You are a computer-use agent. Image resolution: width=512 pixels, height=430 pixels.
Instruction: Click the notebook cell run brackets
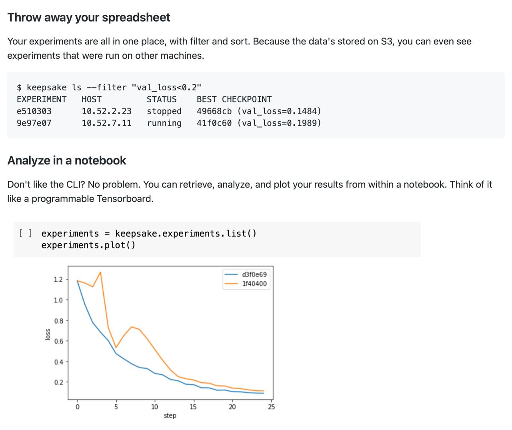point(26,233)
